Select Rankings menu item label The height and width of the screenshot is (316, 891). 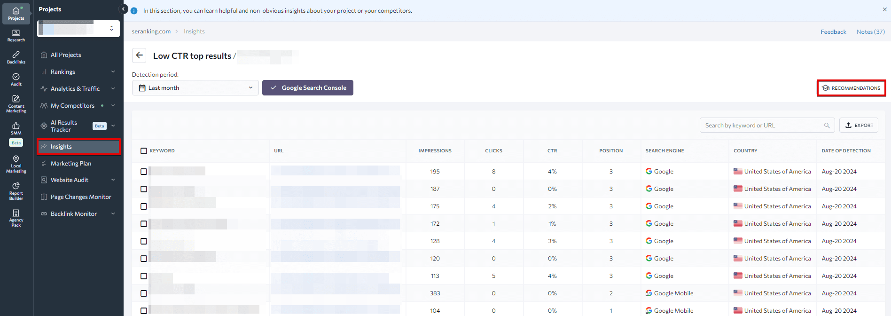click(x=63, y=72)
